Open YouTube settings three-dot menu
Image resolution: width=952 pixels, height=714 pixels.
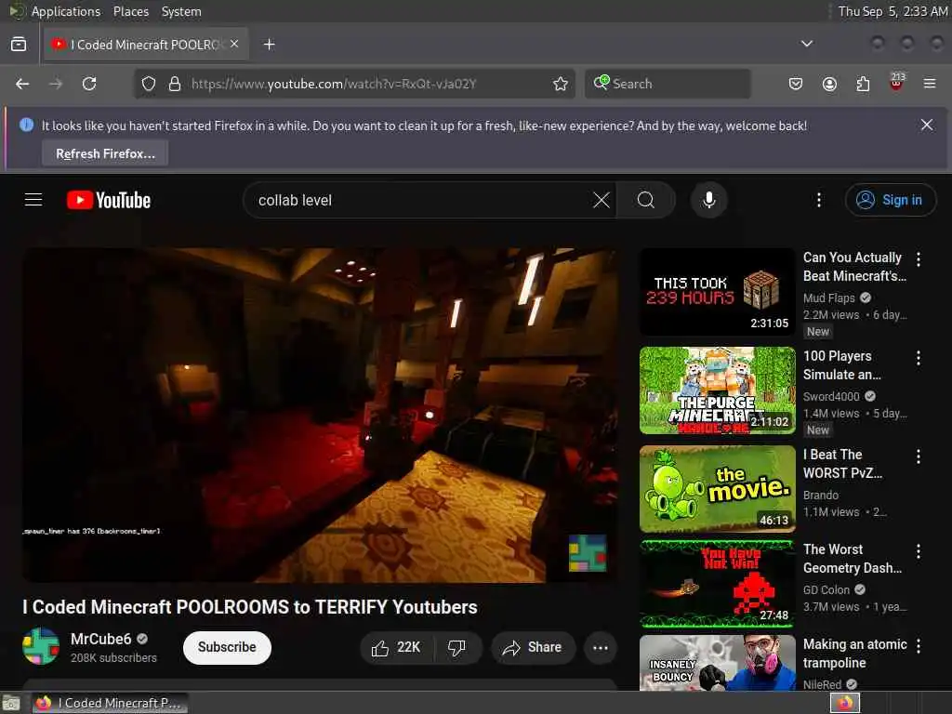coord(819,201)
